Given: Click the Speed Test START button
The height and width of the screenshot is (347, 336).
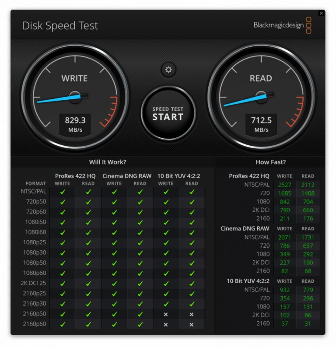Looking at the screenshot, I should point(168,113).
